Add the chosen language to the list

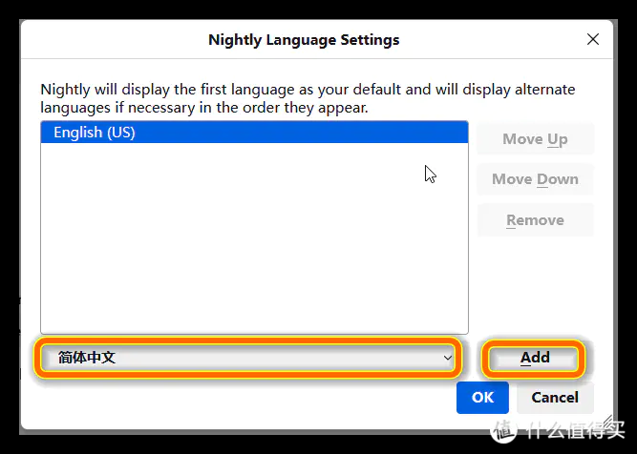[x=535, y=358]
